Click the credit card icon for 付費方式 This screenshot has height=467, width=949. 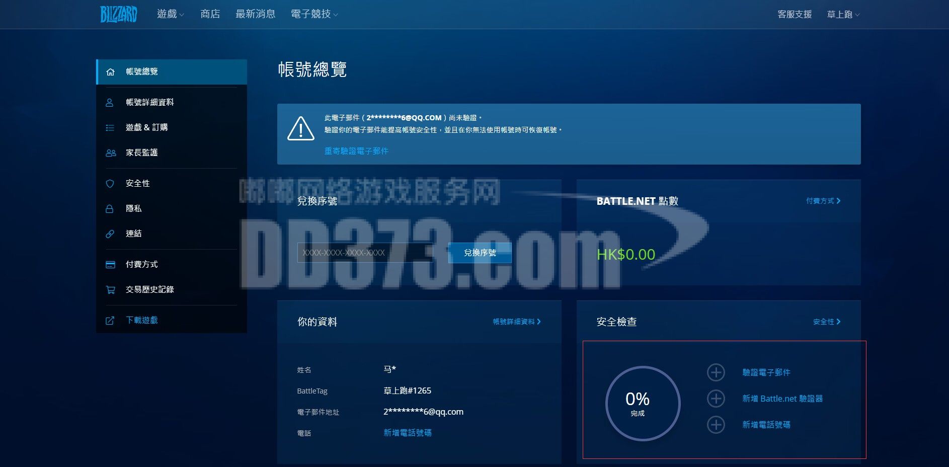coord(110,265)
